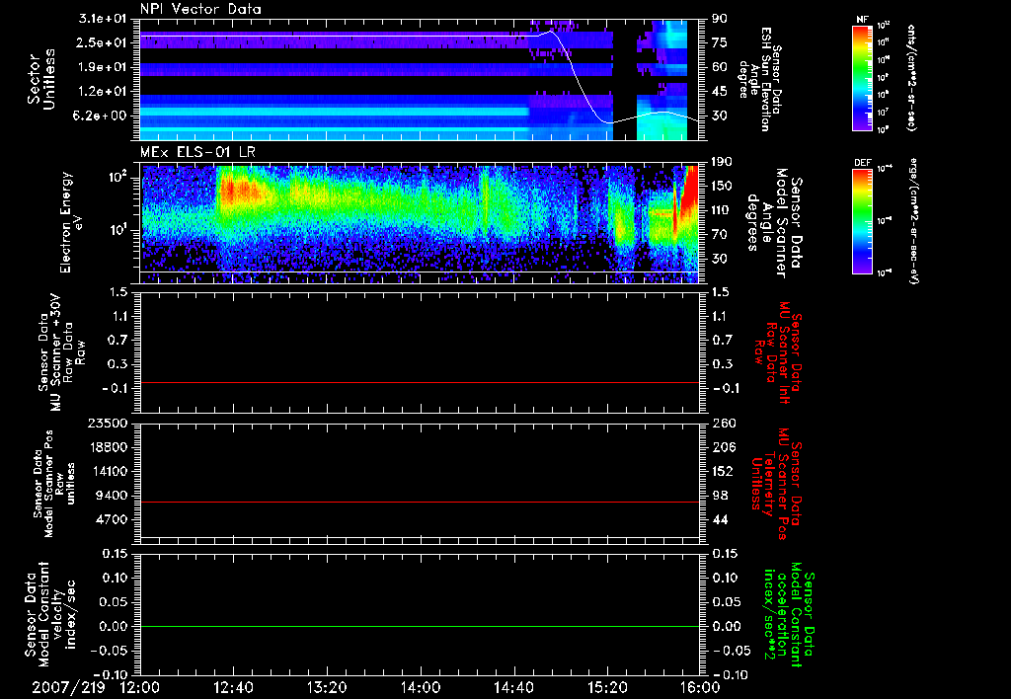Click the 12:00 time tick label
This screenshot has height=699, width=1011.
coord(140,687)
